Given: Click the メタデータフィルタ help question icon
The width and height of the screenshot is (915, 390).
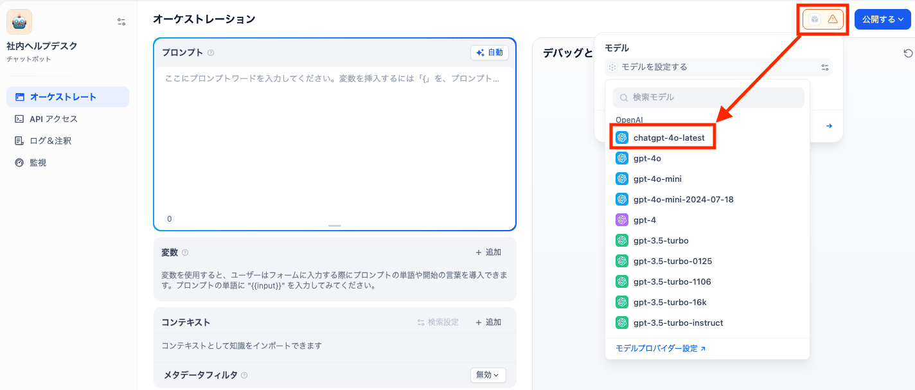Looking at the screenshot, I should [x=244, y=375].
